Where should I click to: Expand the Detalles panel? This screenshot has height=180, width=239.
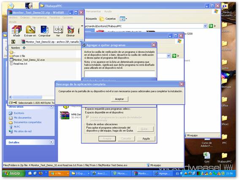(x=52, y=142)
